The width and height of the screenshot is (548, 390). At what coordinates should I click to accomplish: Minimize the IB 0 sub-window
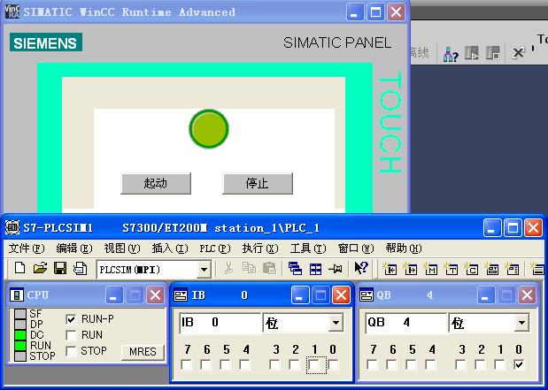[x=300, y=295]
